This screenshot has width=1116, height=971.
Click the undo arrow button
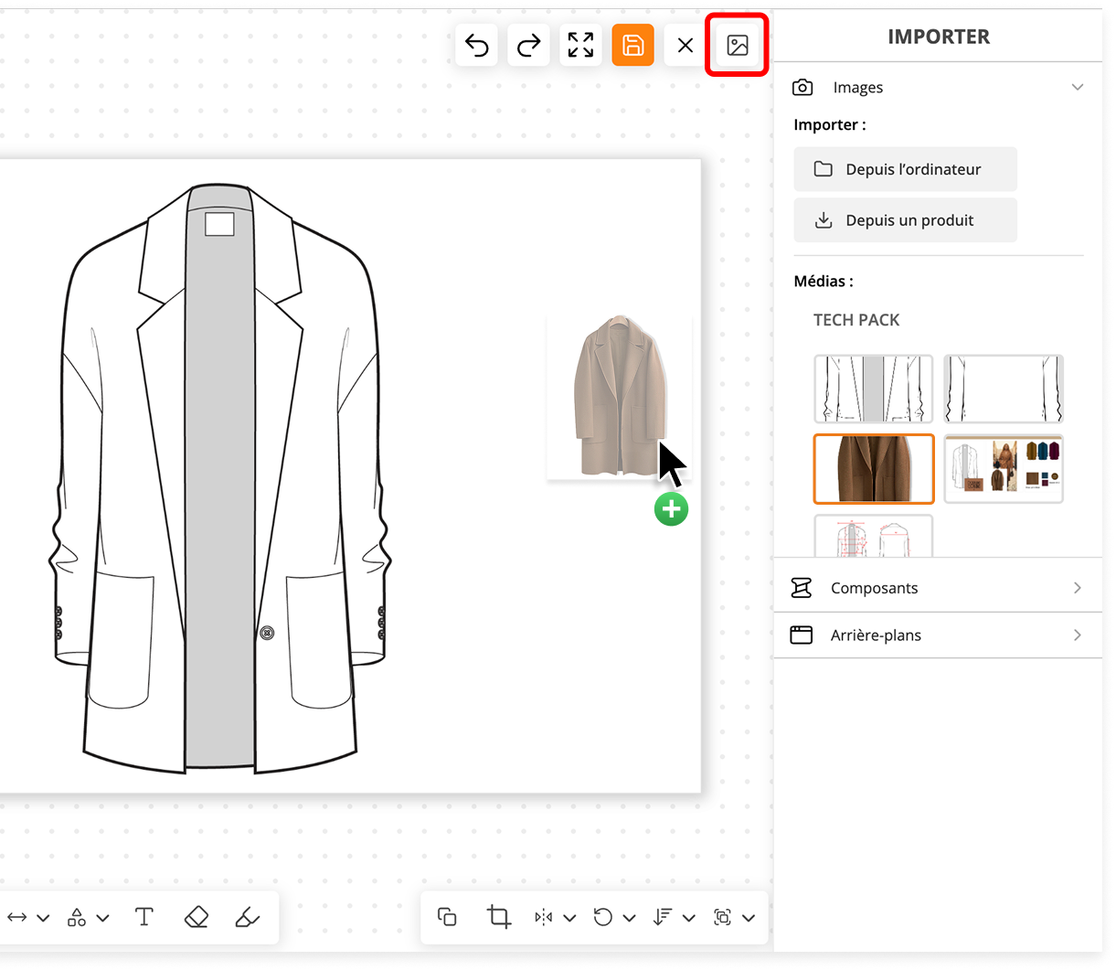tap(476, 46)
